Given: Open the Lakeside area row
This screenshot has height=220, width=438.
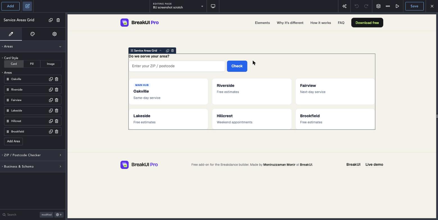Looking at the screenshot, I should 33,111.
